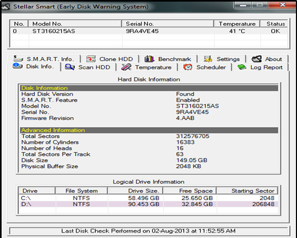
Task: Click the Log Report green icon
Action: click(242, 67)
